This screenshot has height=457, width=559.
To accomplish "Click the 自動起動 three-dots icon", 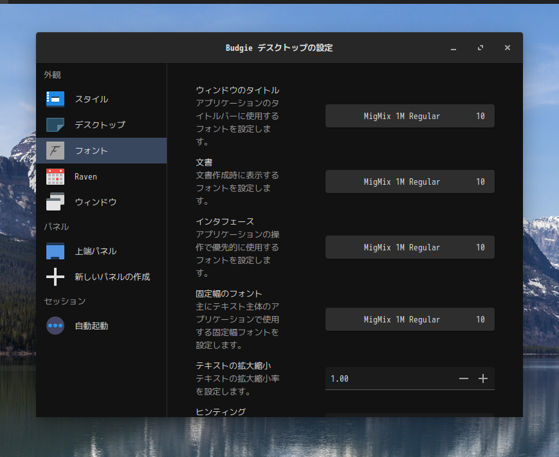I will click(55, 326).
